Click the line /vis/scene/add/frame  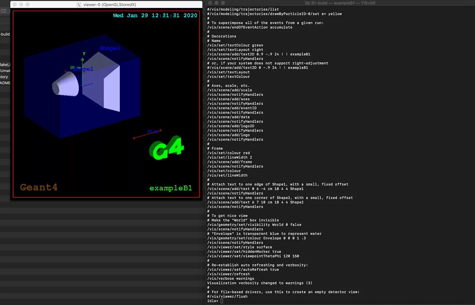pyautogui.click(x=230, y=162)
